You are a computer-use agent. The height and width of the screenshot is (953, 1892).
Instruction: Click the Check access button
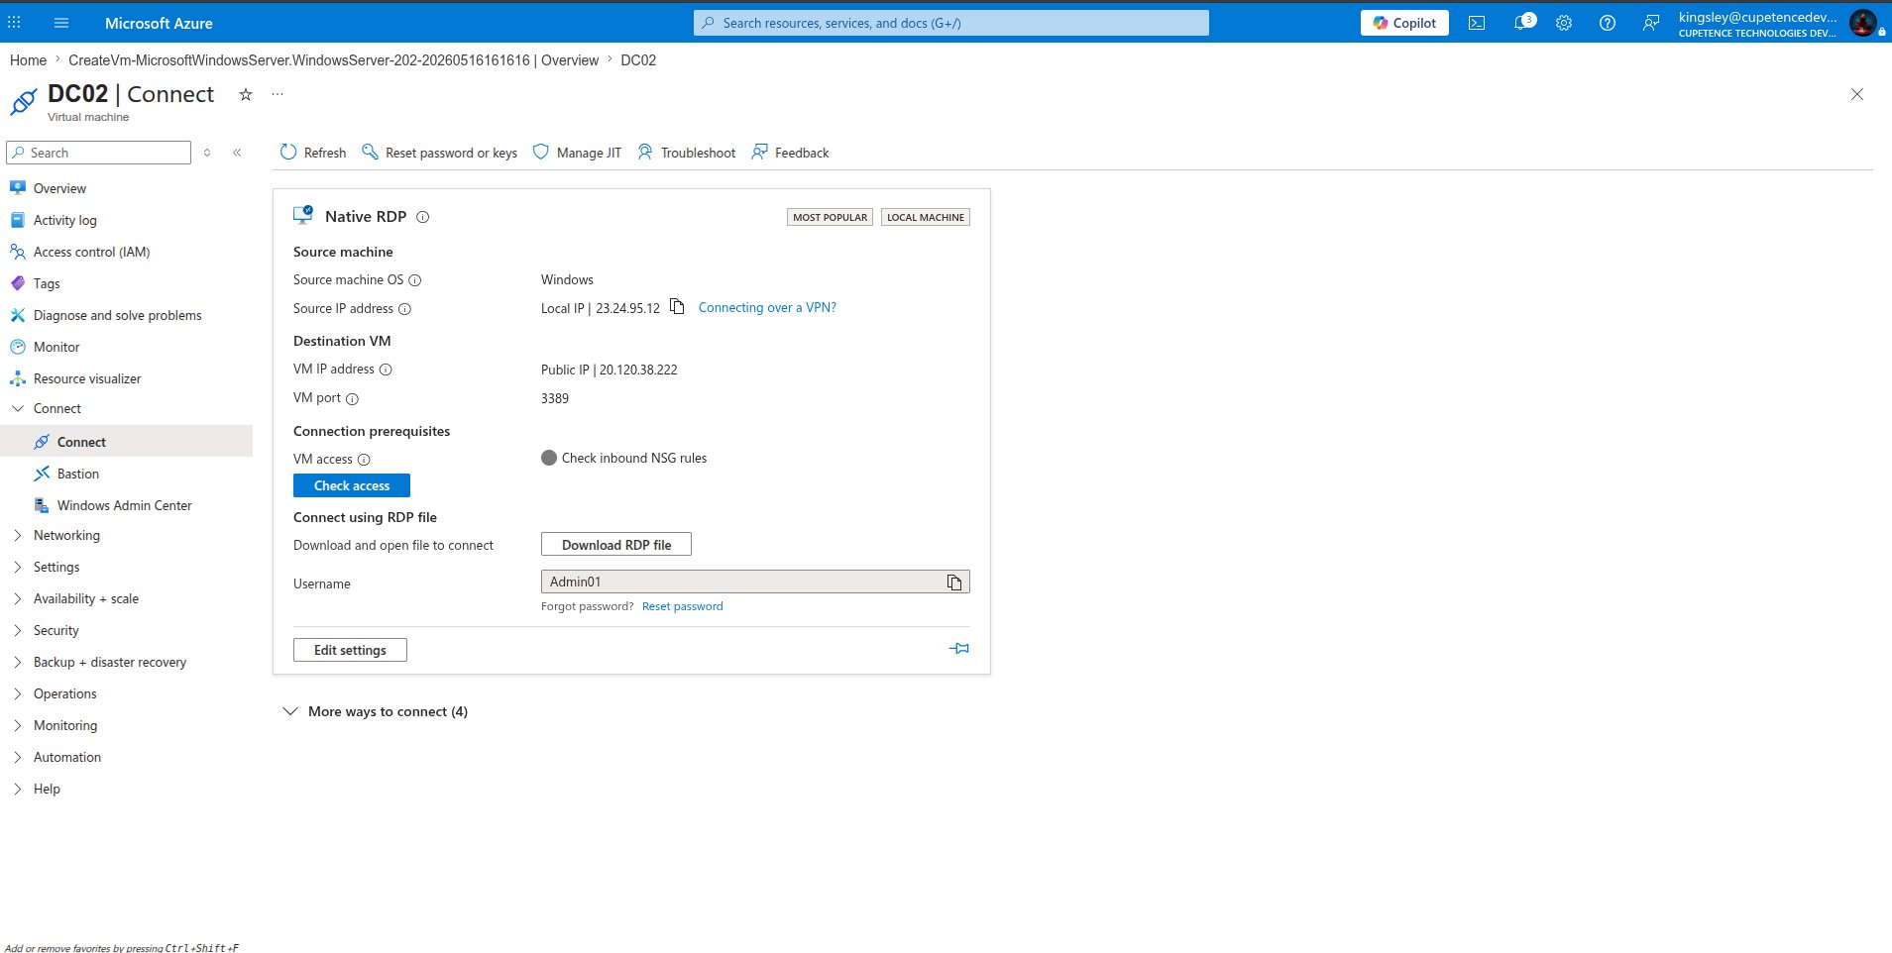352,485
